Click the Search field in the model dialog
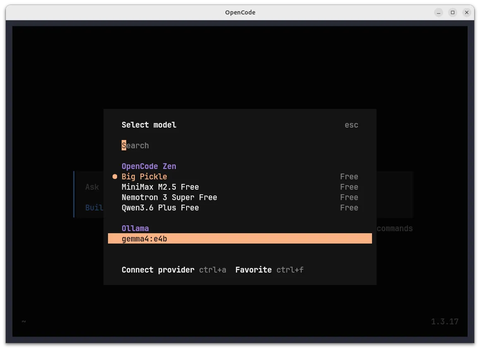The height and width of the screenshot is (350, 480). [135, 145]
